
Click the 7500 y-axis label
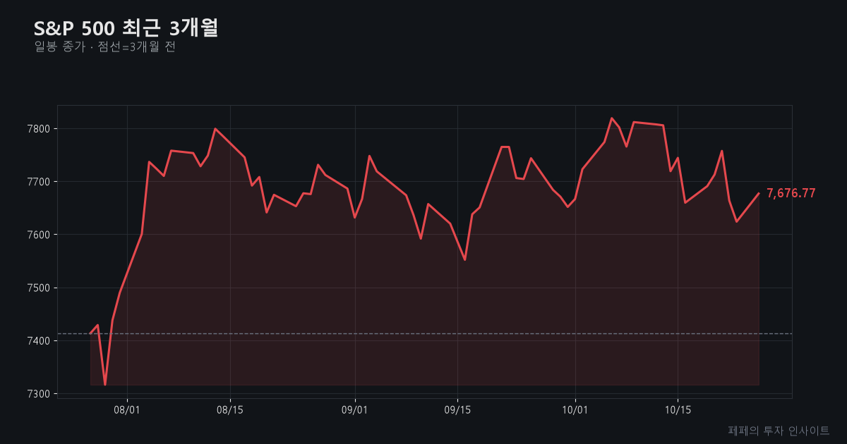click(40, 288)
